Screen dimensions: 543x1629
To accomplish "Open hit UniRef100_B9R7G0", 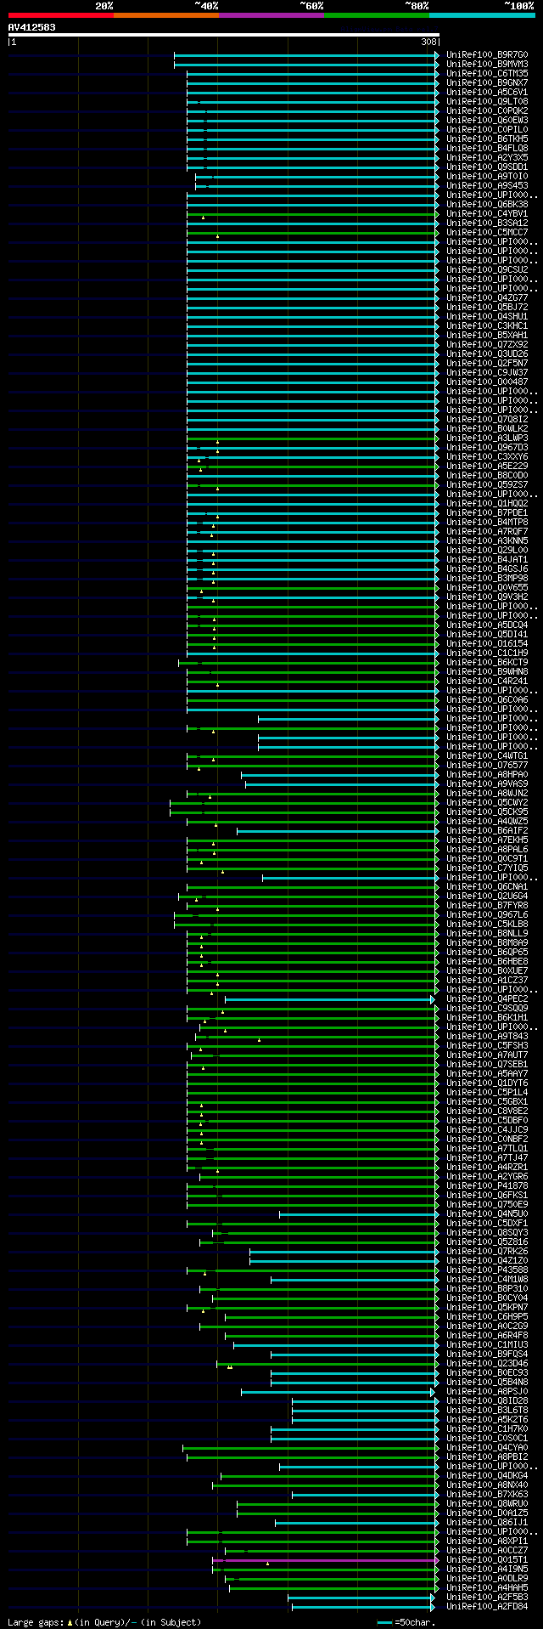I will click(x=487, y=54).
